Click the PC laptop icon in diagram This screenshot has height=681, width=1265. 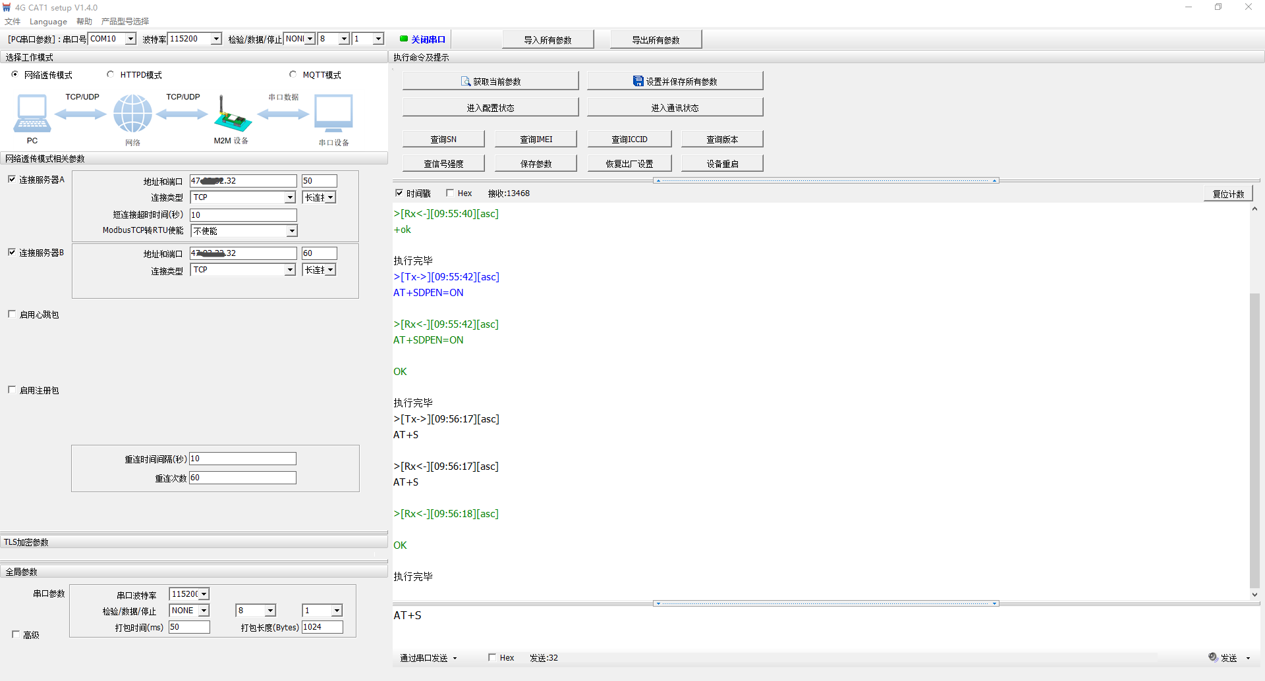[32, 114]
